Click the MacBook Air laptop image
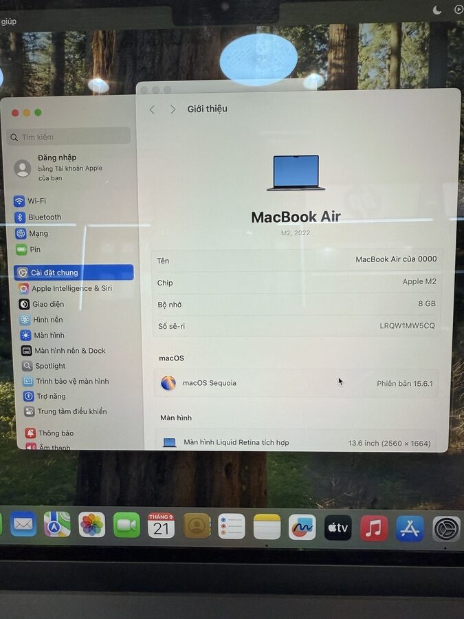464x619 pixels. point(296,173)
